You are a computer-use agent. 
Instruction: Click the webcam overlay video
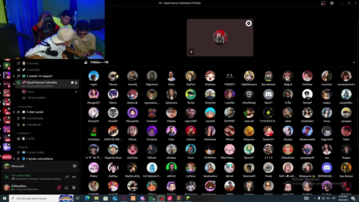pos(52,29)
